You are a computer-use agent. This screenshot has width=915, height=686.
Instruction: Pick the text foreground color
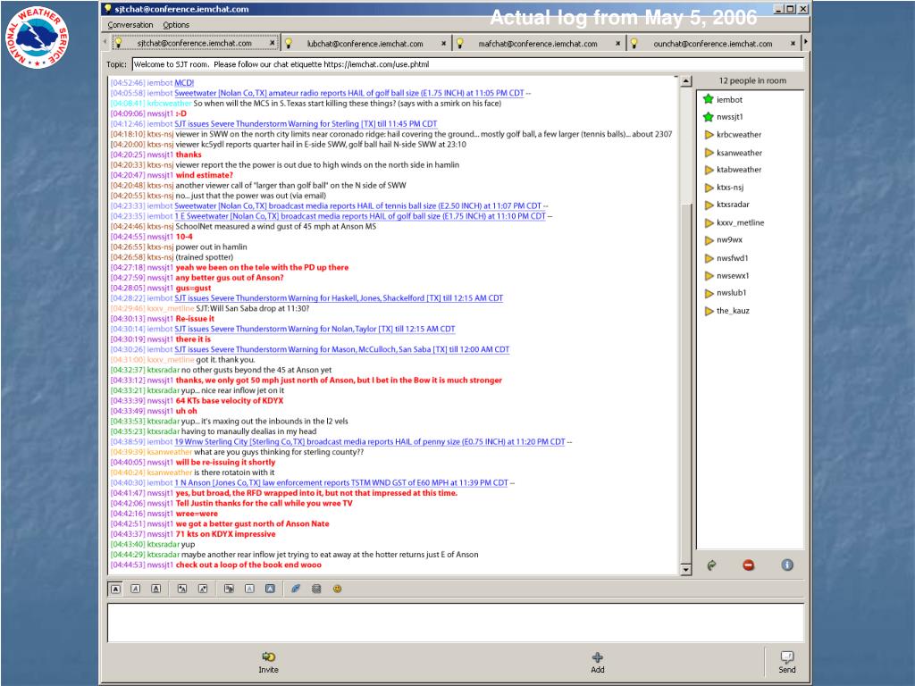click(x=249, y=589)
